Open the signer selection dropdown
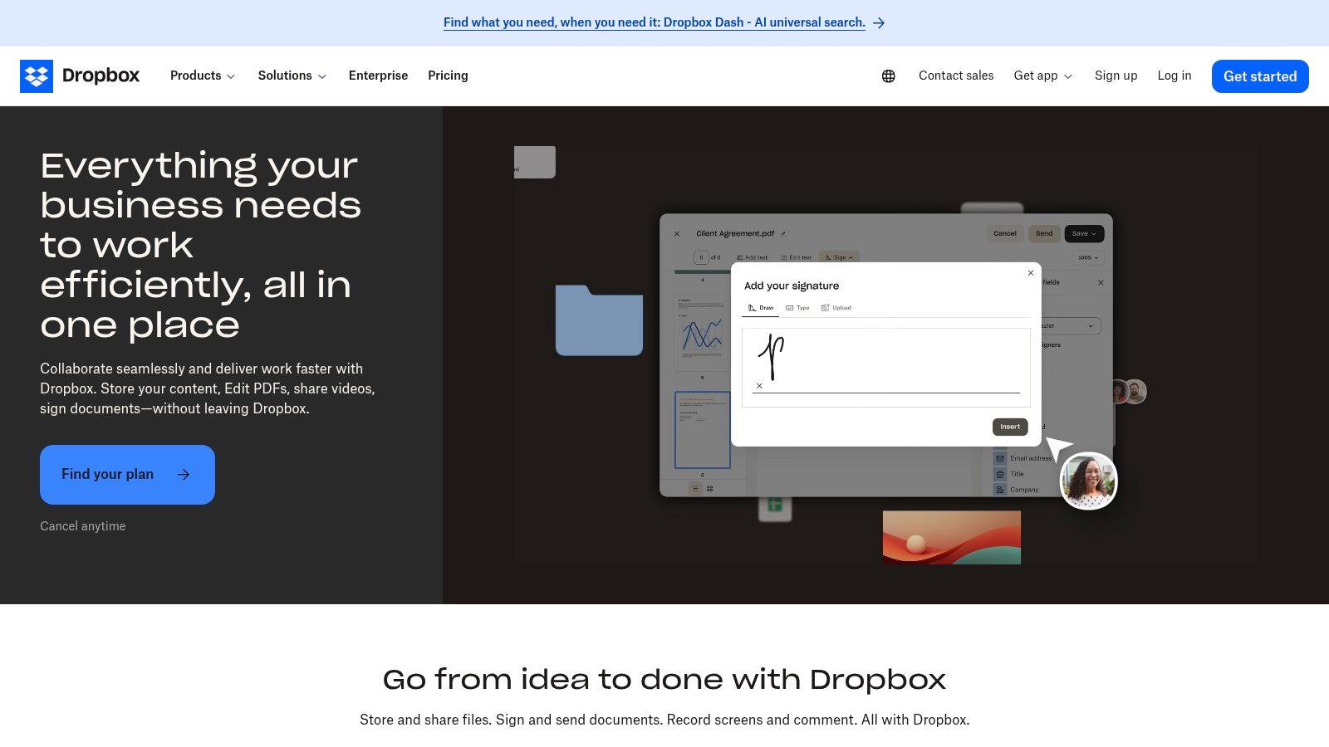Screen dimensions: 1329x747 point(1072,326)
